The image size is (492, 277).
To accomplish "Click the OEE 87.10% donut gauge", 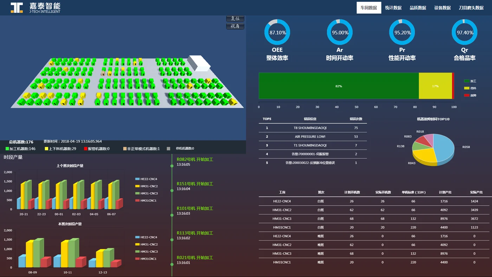I will tap(277, 32).
